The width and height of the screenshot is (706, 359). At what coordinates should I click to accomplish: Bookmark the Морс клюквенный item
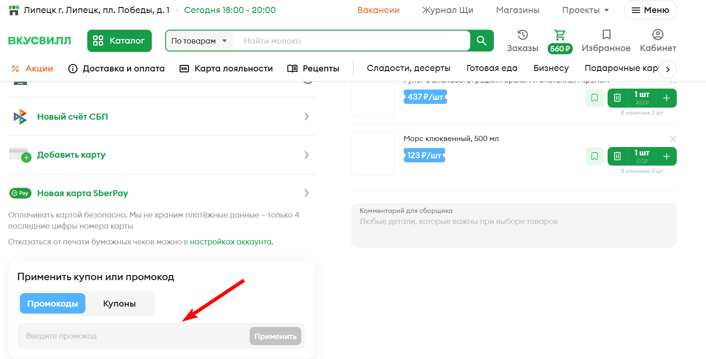click(x=595, y=156)
